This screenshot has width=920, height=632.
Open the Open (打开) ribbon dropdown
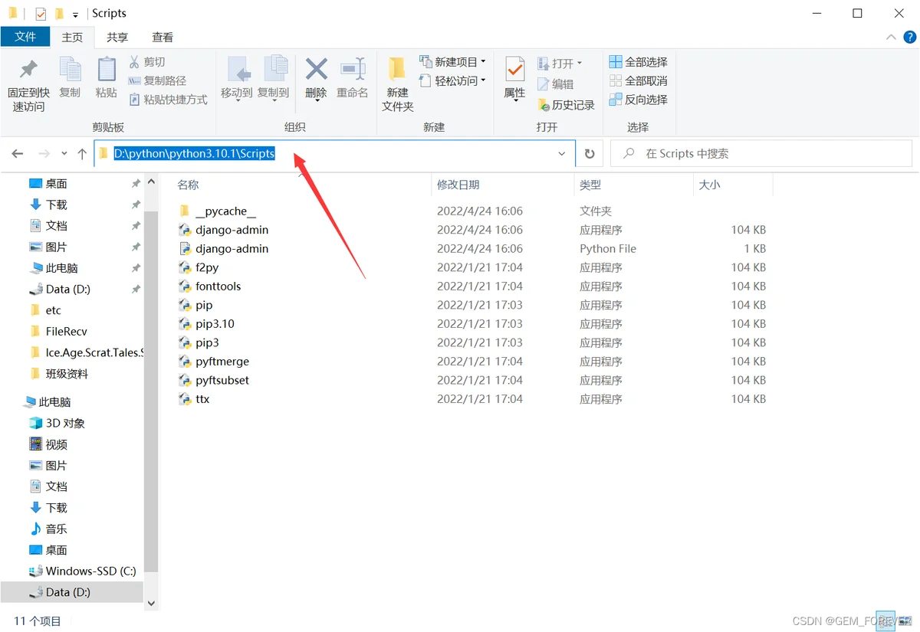[560, 63]
